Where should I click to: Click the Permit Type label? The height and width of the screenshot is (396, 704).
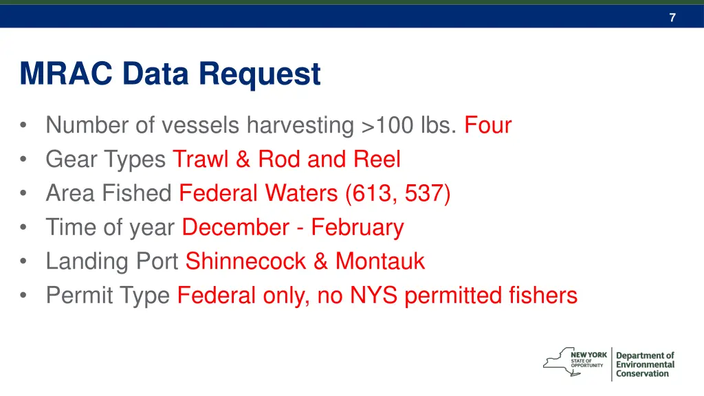pyautogui.click(x=108, y=296)
